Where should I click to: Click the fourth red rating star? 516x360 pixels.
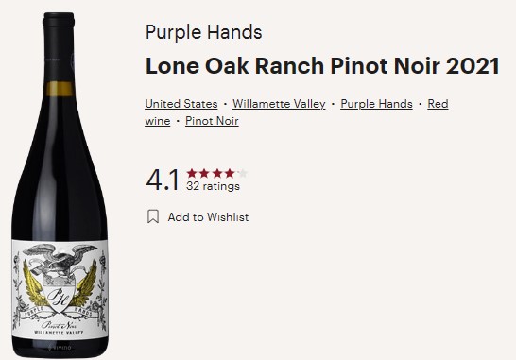click(x=230, y=173)
